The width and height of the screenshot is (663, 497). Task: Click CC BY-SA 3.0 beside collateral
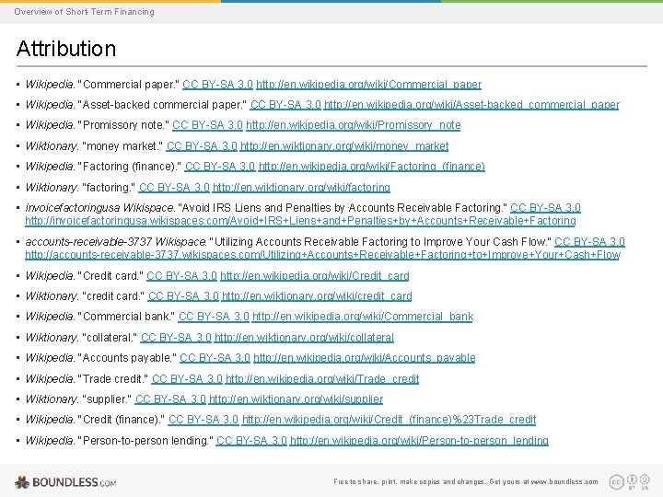point(176,338)
